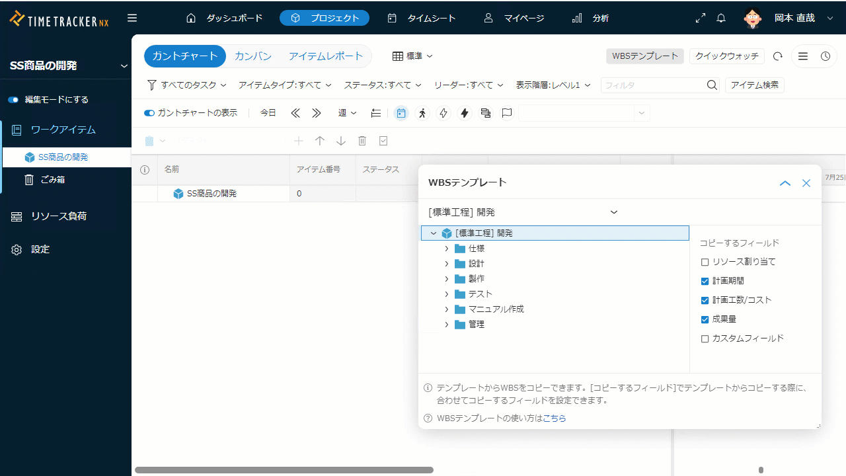Screen dimensions: 846x476
Task: Jump to previous period with double-left arrows
Action: [x=295, y=113]
